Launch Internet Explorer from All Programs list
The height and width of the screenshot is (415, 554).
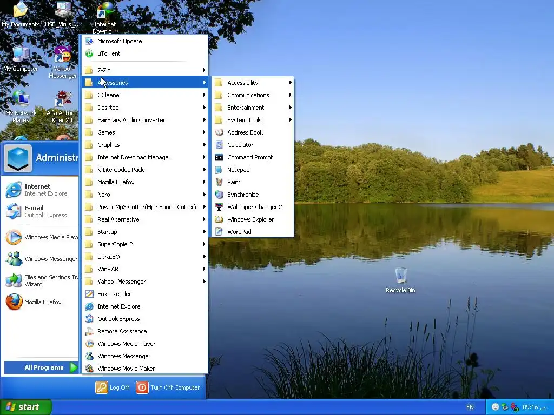tap(144, 306)
